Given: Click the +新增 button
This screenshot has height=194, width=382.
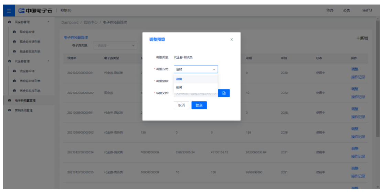Looking at the screenshot, I should click(x=362, y=38).
